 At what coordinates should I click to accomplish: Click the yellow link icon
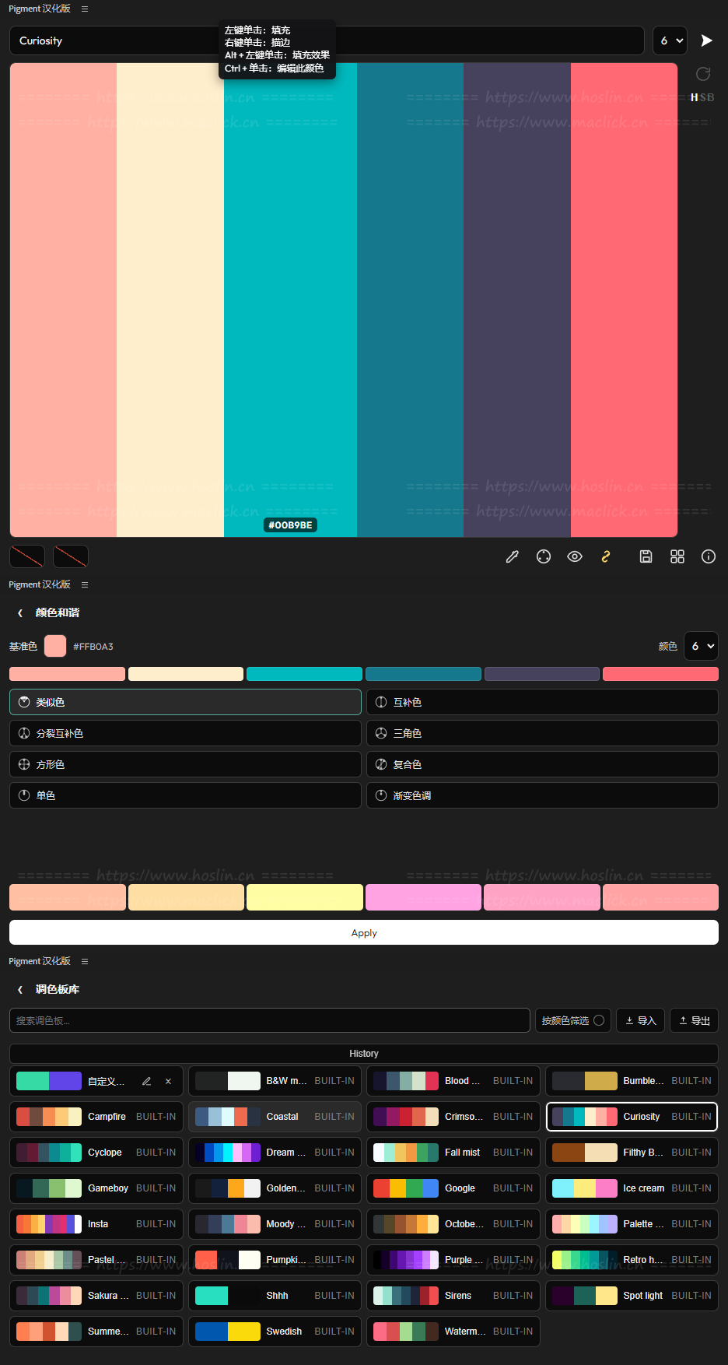(606, 556)
